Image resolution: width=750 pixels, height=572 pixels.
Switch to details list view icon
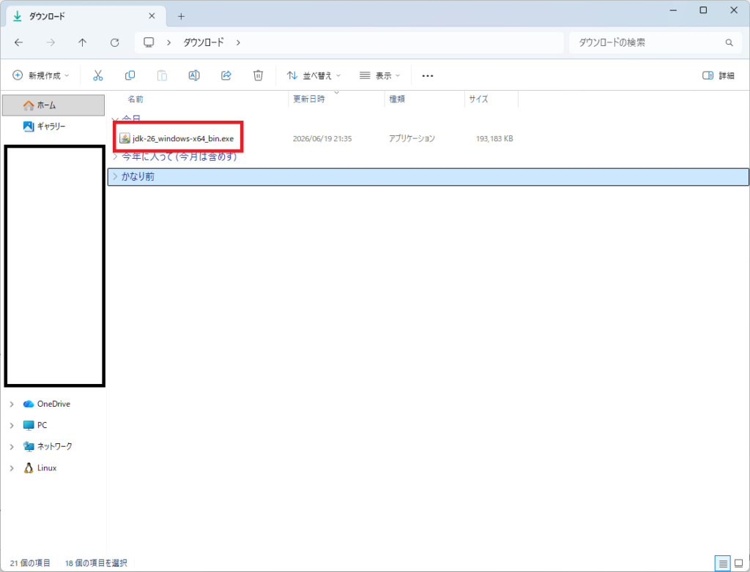point(723,563)
